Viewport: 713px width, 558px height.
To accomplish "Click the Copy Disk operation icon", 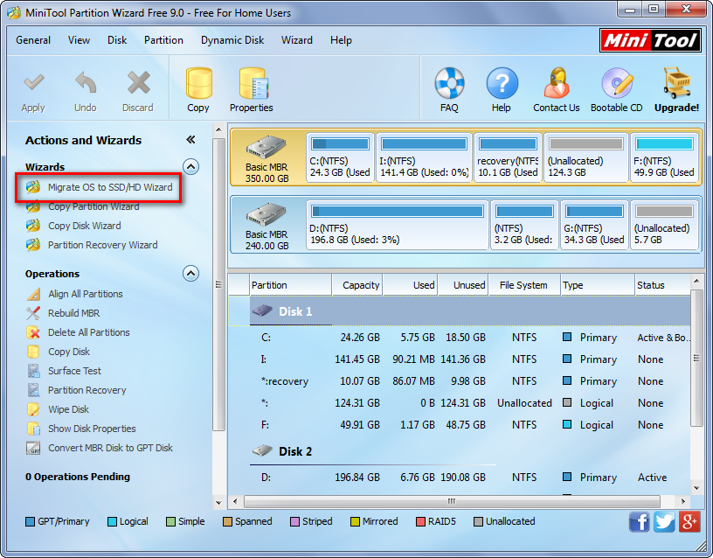I will click(x=33, y=352).
